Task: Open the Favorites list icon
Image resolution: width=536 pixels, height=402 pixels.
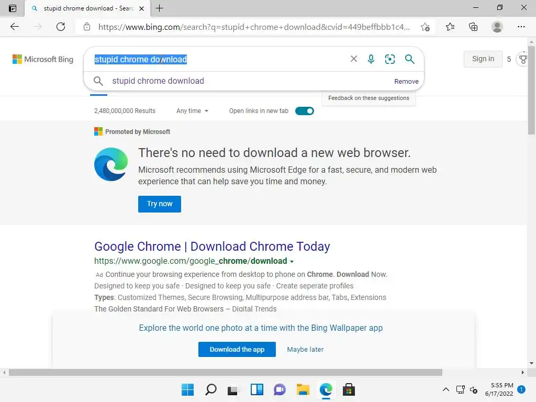Action: point(450,27)
